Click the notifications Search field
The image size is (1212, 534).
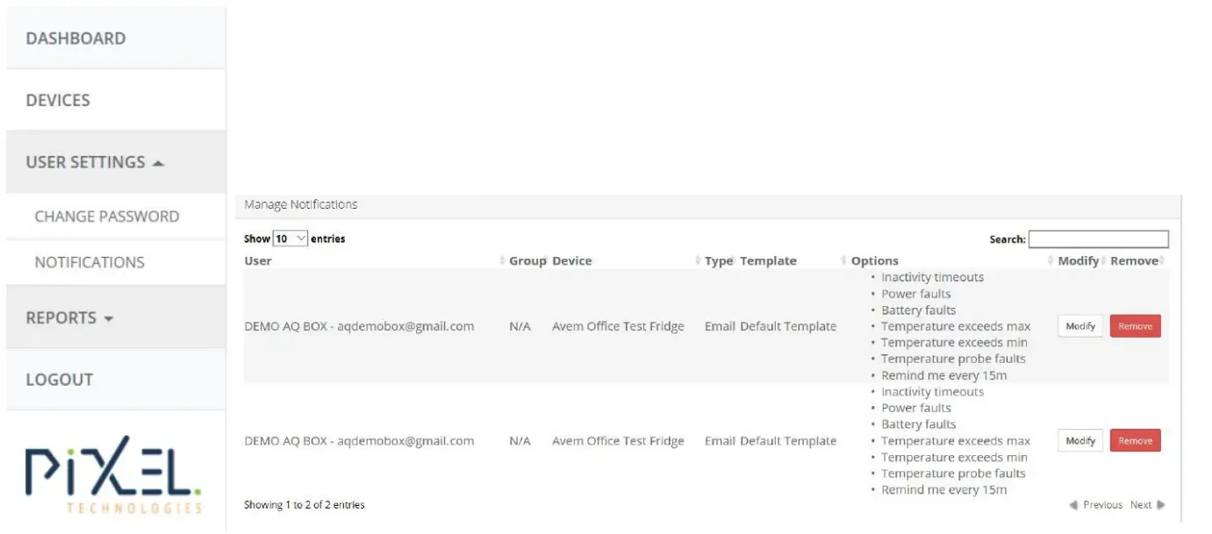[x=1098, y=239]
